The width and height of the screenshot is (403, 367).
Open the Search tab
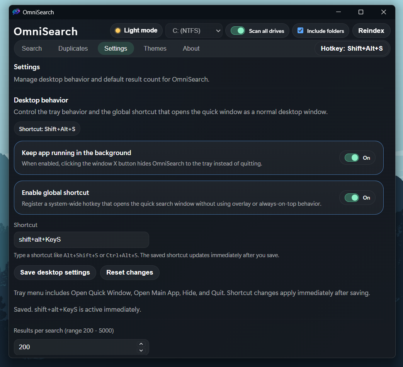click(x=32, y=48)
